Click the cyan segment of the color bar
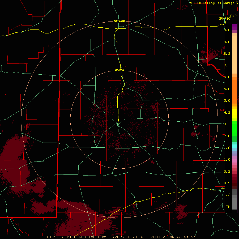Image resolution: width=239 pixels, height=239 pixels. [234, 146]
